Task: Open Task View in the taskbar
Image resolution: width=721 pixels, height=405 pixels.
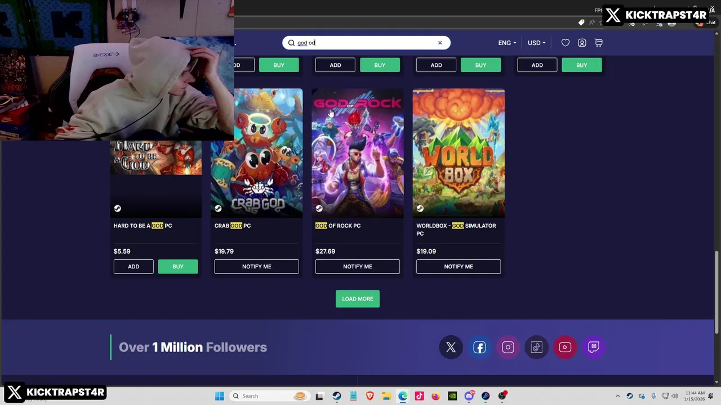Action: pos(319,396)
